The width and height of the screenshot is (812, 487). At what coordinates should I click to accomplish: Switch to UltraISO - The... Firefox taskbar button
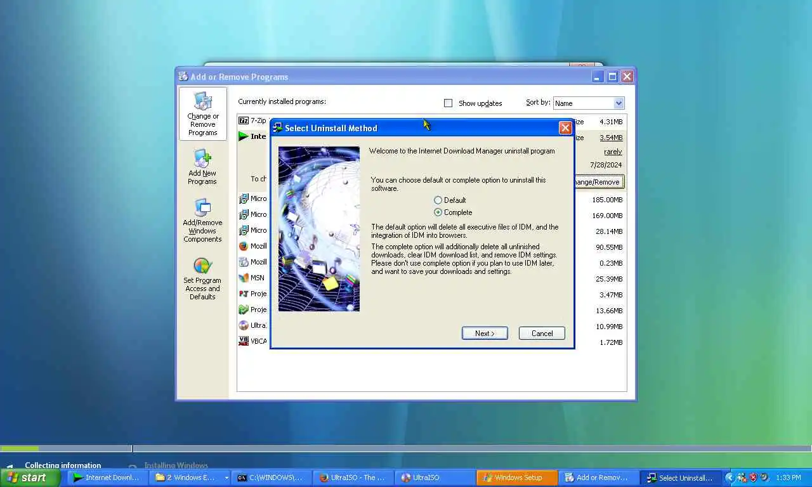click(353, 477)
